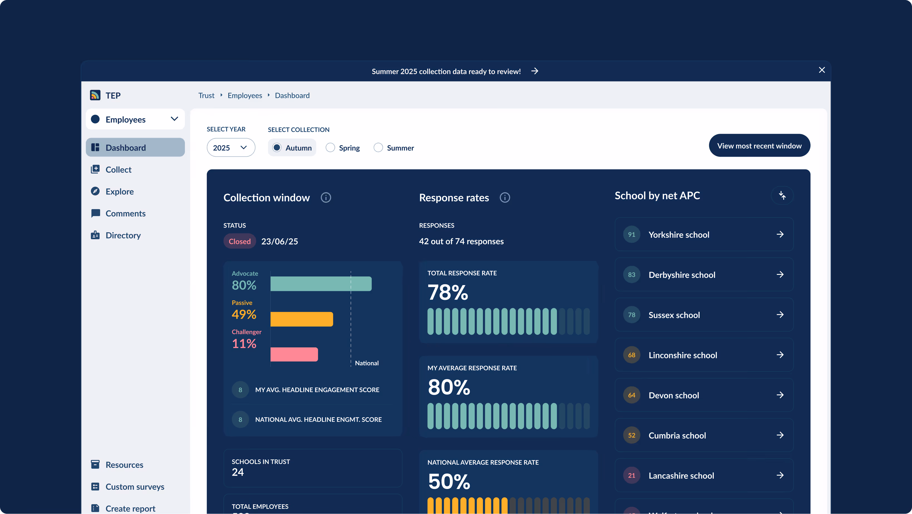Select the Autumn collection radio button
This screenshot has width=912, height=514.
point(277,148)
